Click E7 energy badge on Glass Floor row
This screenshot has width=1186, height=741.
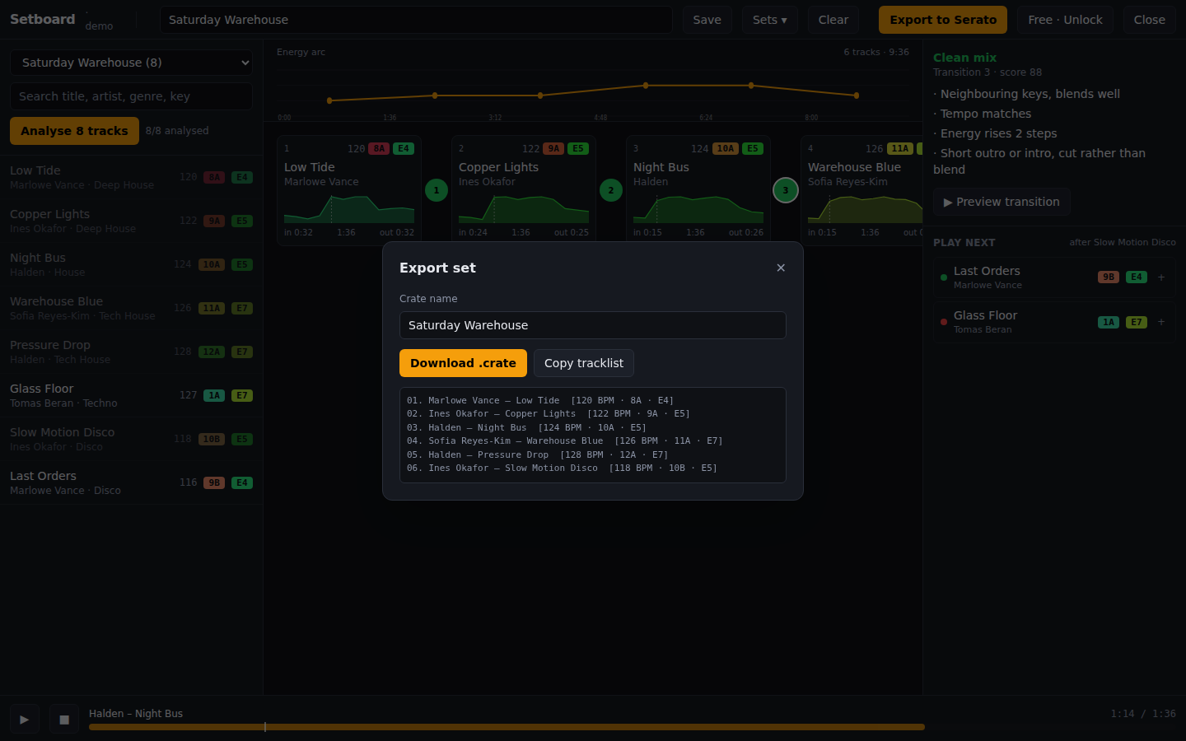coord(242,395)
